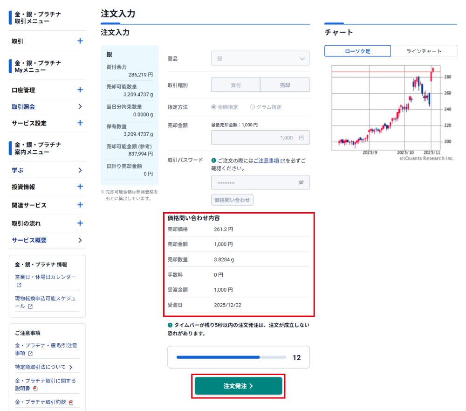Expand 取引の流れ plus icon
This screenshot has height=411, width=466.
80,223
